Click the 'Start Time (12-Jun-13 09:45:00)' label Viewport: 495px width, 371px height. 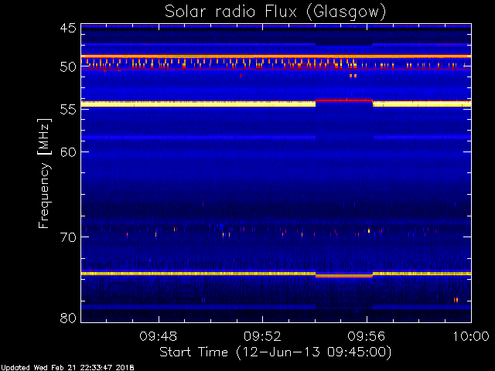coord(275,352)
